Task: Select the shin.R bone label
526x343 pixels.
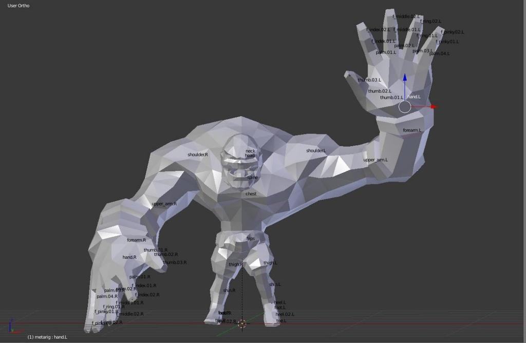Action: pos(229,290)
